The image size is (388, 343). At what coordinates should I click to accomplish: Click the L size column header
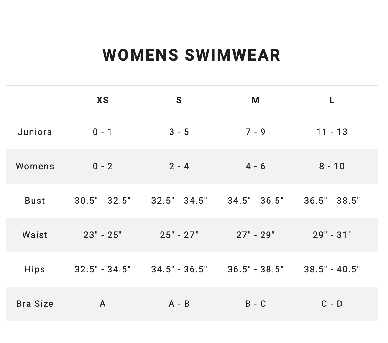pos(332,100)
